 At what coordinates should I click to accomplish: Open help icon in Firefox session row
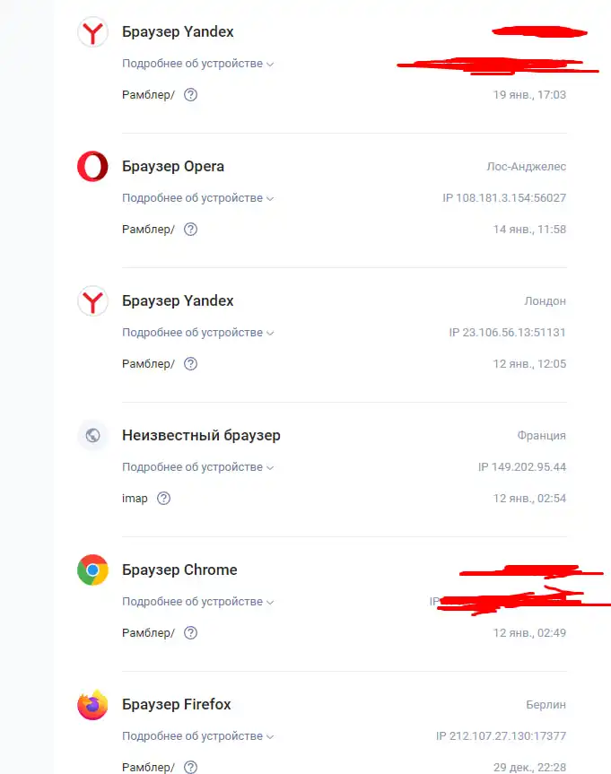pos(191,767)
